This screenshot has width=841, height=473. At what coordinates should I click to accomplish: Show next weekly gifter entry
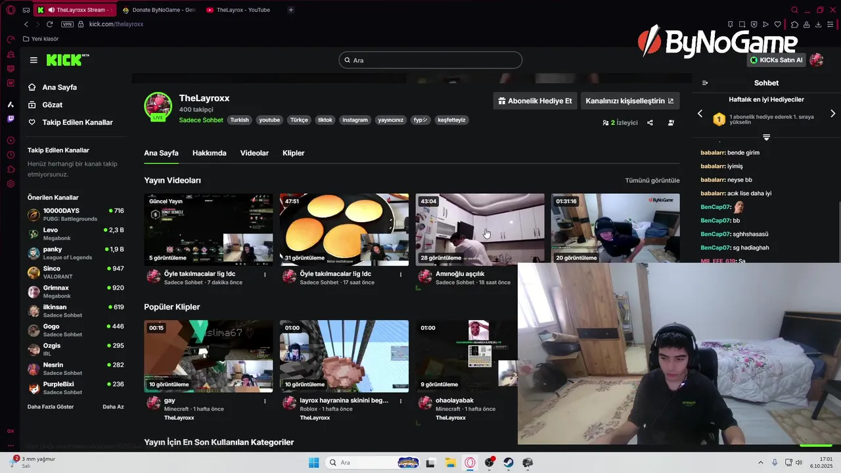point(832,114)
